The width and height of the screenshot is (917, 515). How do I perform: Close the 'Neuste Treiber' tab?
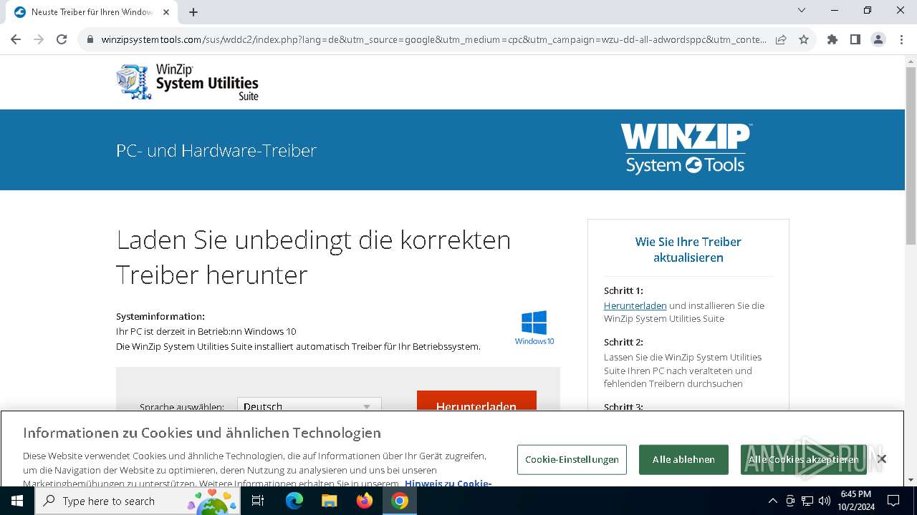(x=166, y=12)
